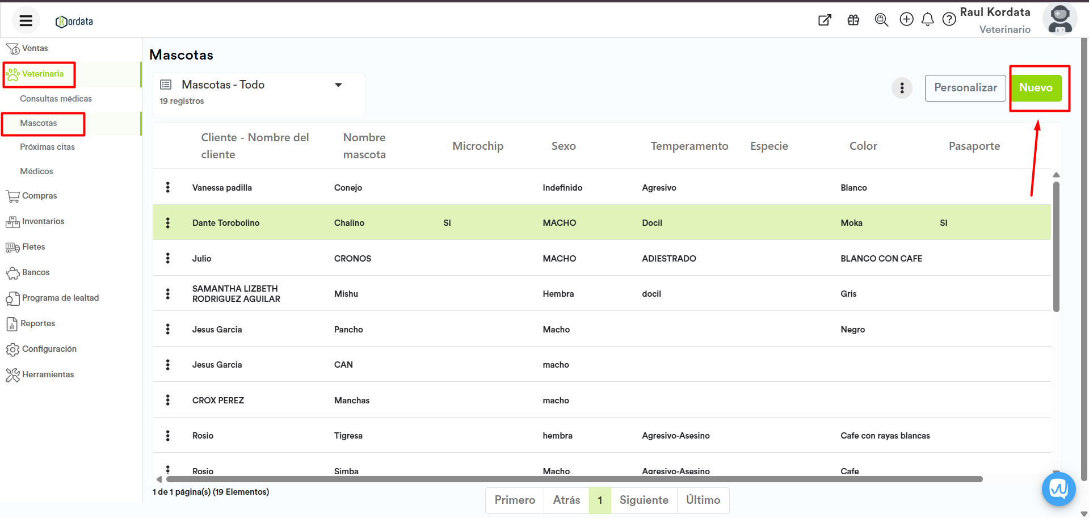Open the hamburger main menu
Image resolution: width=1089 pixels, height=518 pixels.
(26, 21)
